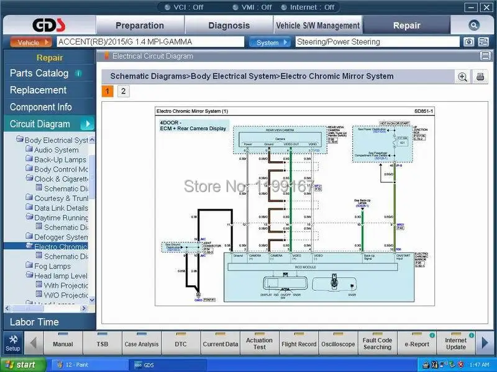The image size is (497, 372).
Task: Click the Parts Catalog info icon
Action: coord(78,73)
